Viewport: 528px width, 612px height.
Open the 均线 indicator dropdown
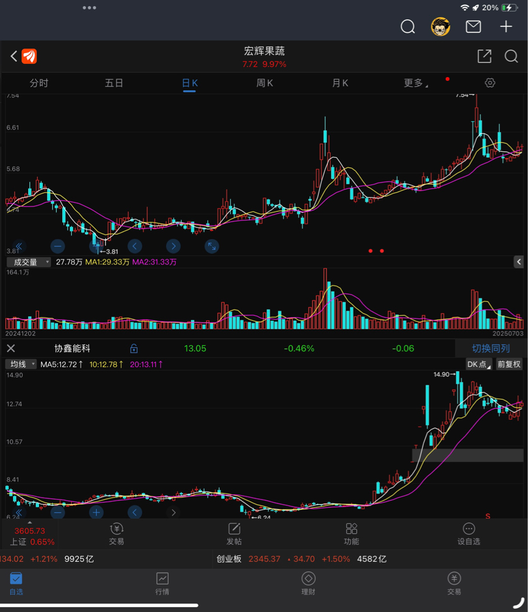pyautogui.click(x=22, y=364)
